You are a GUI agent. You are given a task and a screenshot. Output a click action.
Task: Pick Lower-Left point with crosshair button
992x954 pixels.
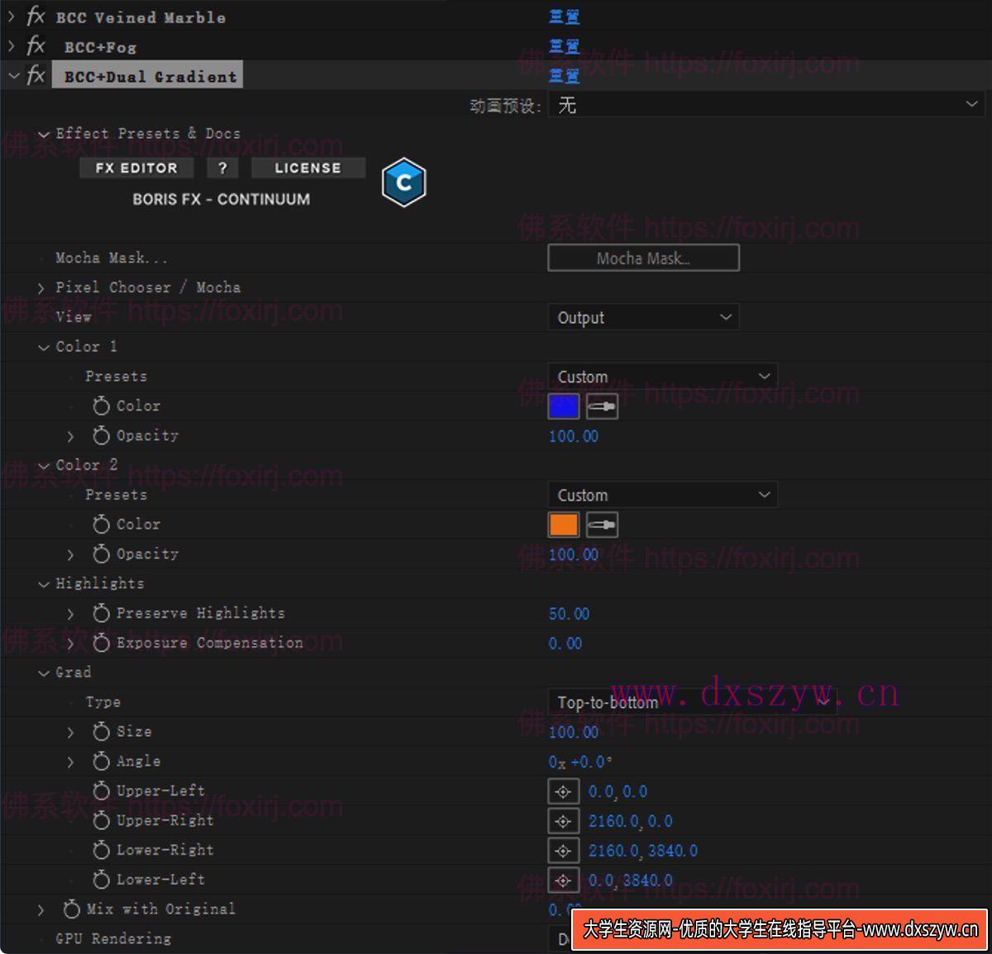563,880
